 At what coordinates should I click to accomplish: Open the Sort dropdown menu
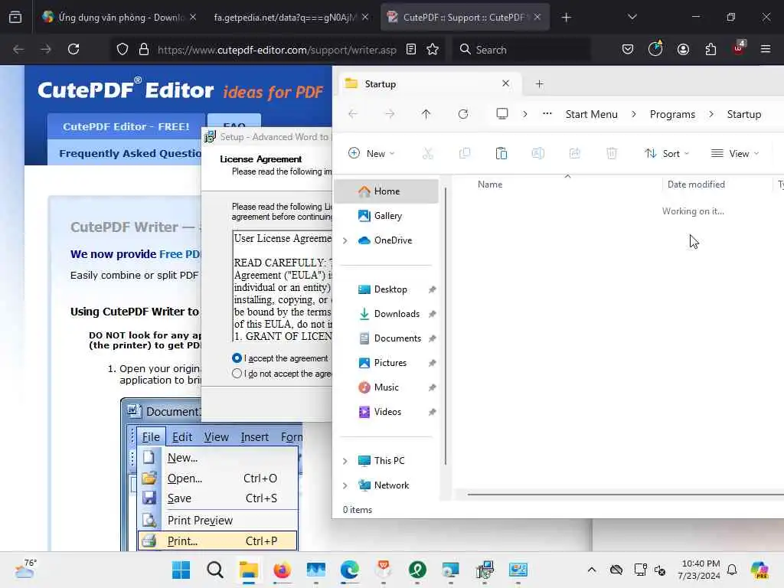[667, 153]
